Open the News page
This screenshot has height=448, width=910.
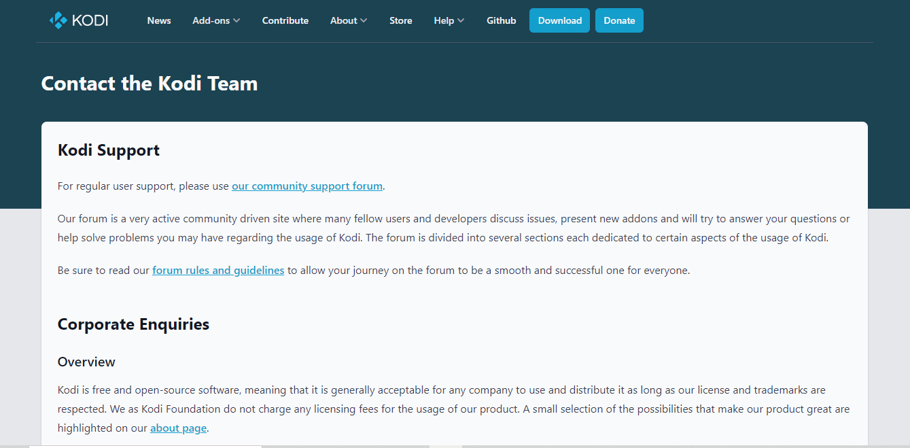(159, 20)
